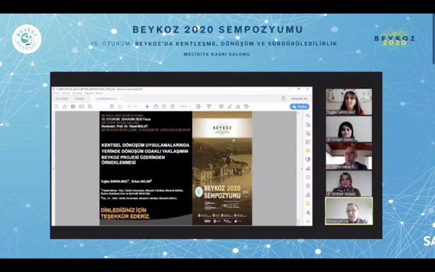Go to previous page with up arrow
Screen dimensions: 435x272
click(x=112, y=106)
